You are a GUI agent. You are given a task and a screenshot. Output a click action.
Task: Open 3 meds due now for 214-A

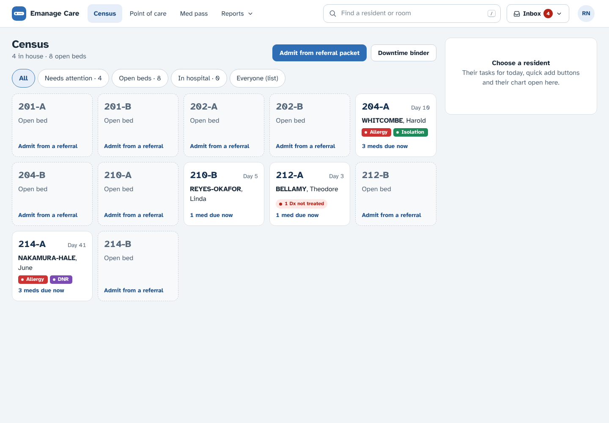pos(41,290)
